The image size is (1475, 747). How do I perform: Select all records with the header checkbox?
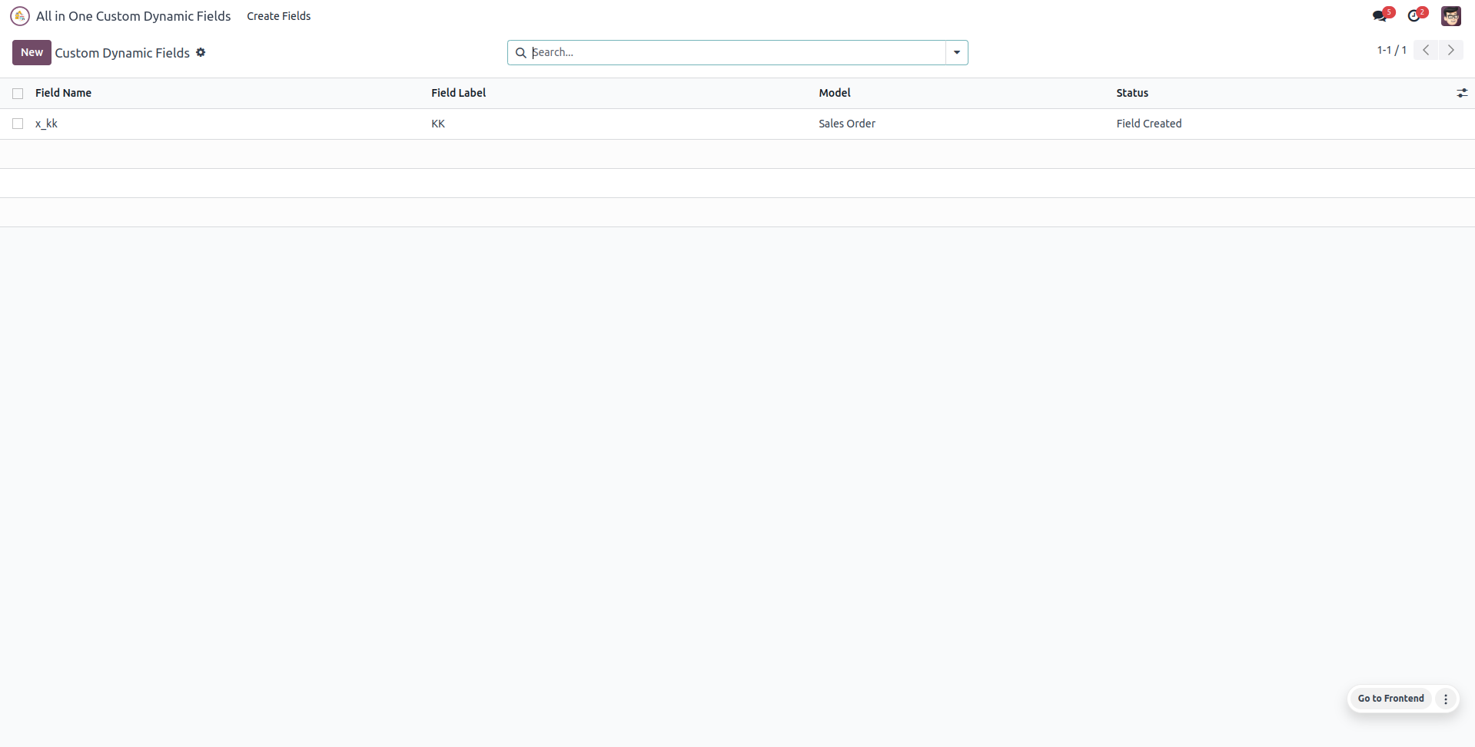pyautogui.click(x=18, y=94)
